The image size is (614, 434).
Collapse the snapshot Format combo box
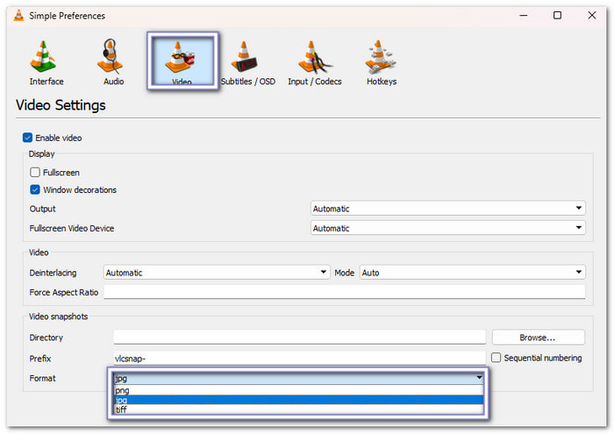[x=298, y=378]
